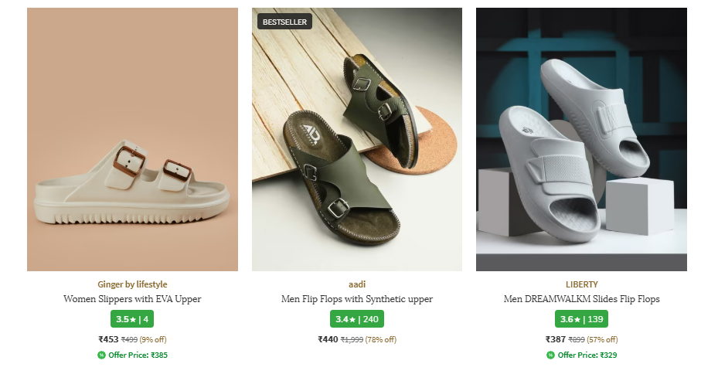Open the LIBERTY grey slides image
Image resolution: width=718 pixels, height=391 pixels.
click(x=581, y=139)
